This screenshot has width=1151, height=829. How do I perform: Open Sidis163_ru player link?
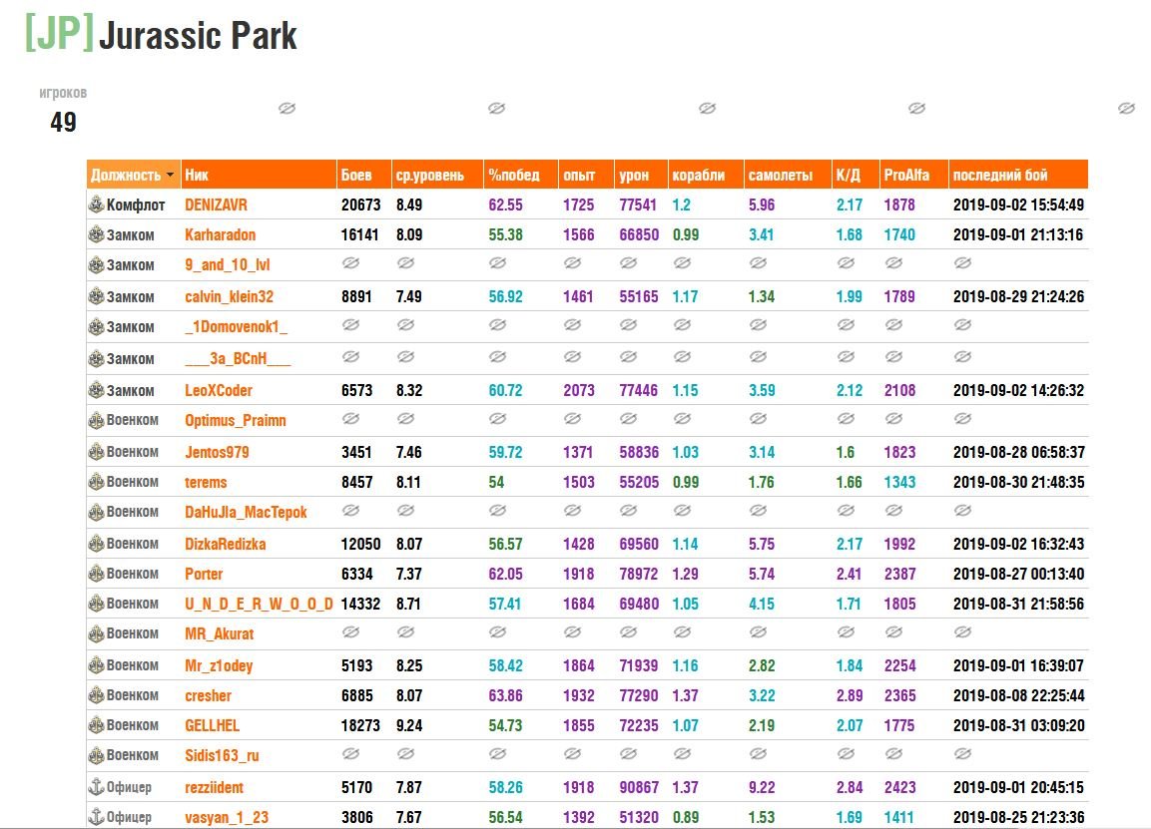pos(222,755)
